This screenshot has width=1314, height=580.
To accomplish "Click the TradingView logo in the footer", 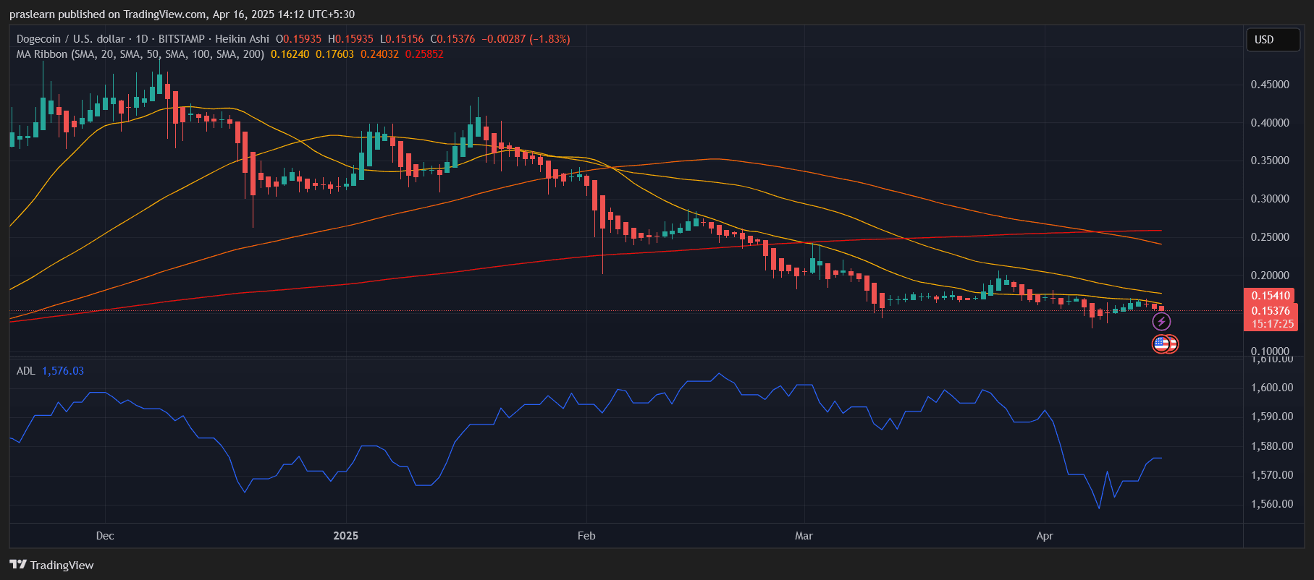I will coord(51,565).
